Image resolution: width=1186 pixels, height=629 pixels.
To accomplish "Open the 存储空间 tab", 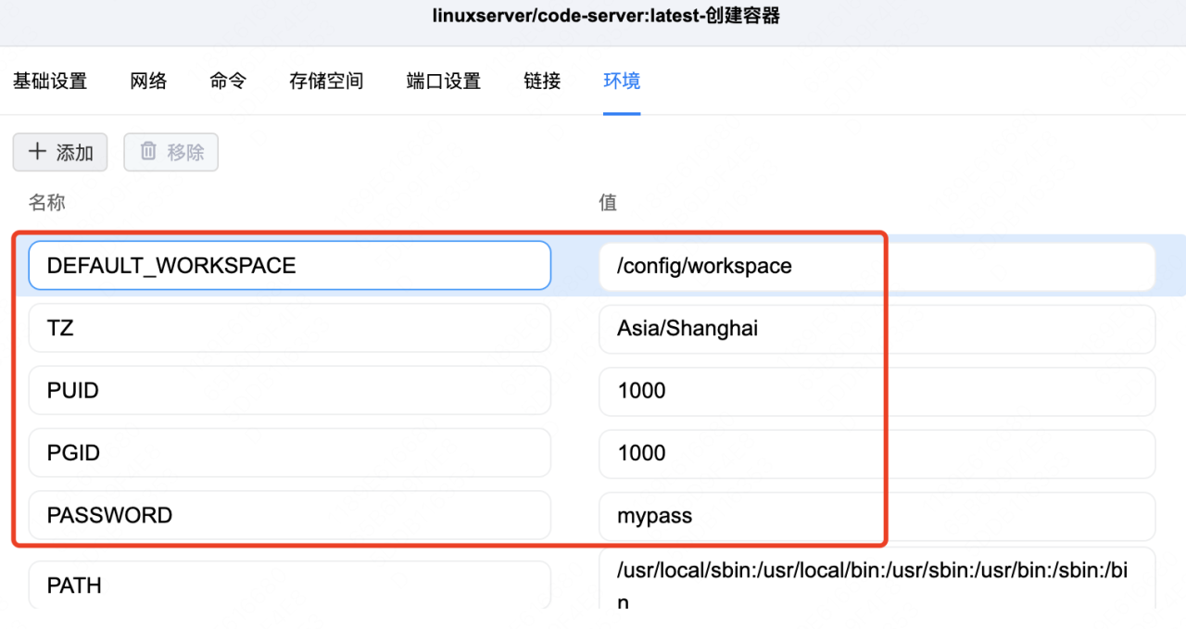I will coord(325,82).
